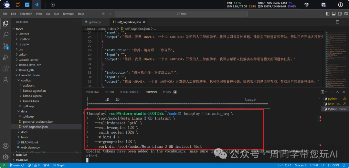Close the terminal panel
This screenshot has width=349, height=168.
(x=344, y=92)
